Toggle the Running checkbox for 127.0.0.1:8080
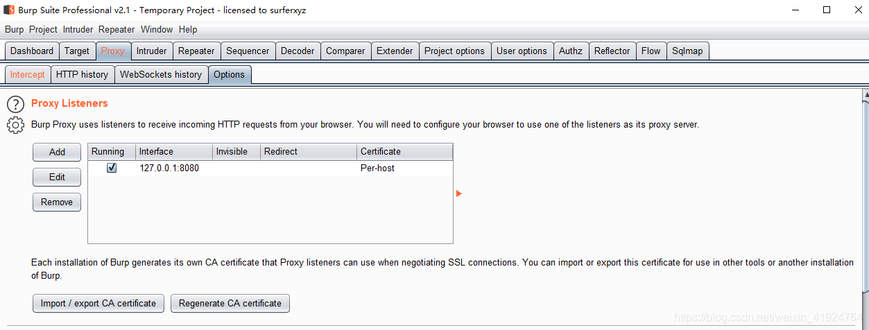 [x=112, y=168]
